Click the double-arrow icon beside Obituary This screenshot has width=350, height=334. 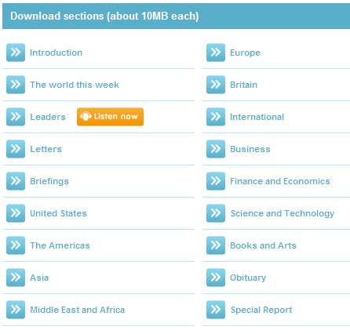[x=216, y=278]
